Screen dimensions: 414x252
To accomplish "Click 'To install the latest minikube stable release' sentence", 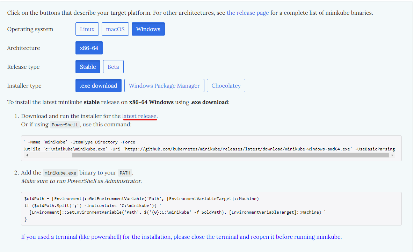I will (118, 102).
